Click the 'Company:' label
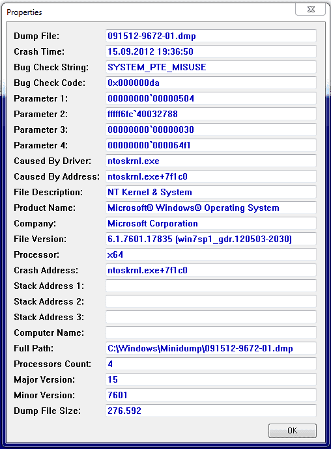The image size is (331, 449). (x=35, y=224)
